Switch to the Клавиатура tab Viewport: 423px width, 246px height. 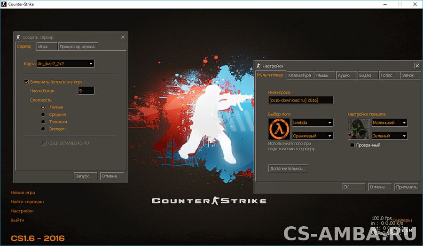tap(300, 76)
